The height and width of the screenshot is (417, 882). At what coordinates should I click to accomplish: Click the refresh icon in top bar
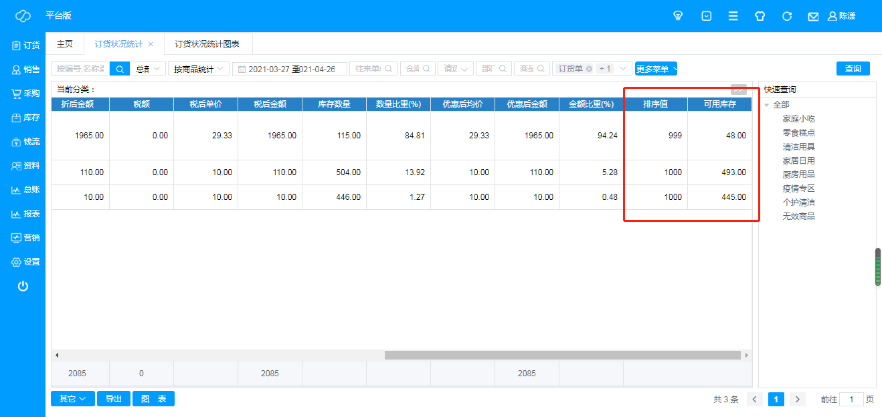pos(787,16)
